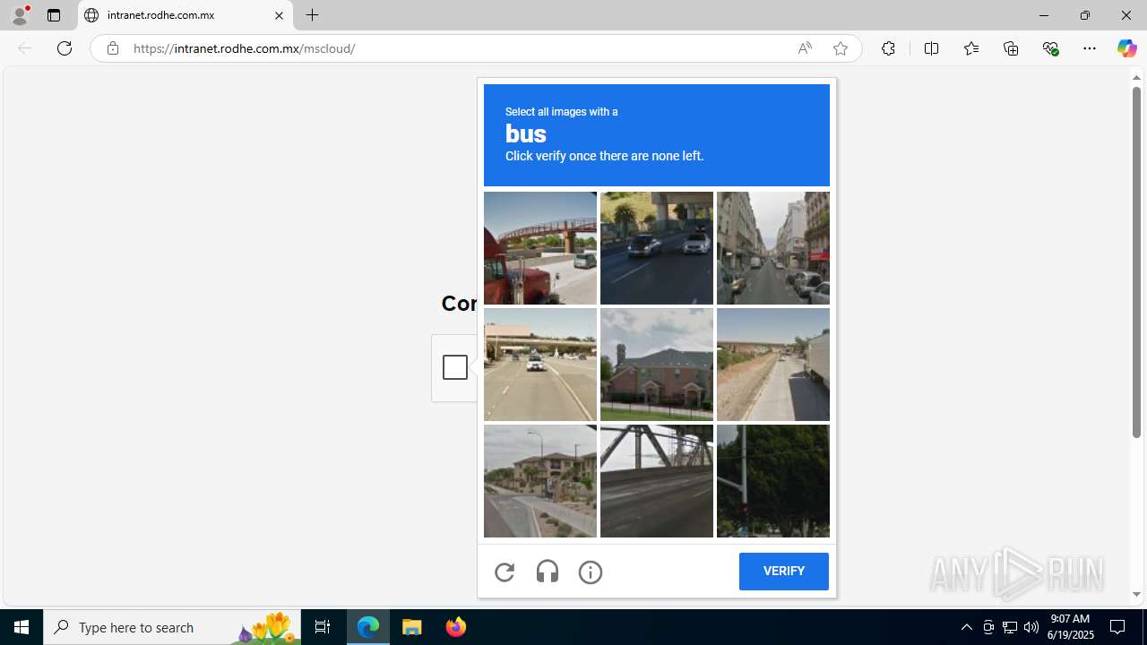
Task: Open network status tray icon
Action: [x=1010, y=627]
